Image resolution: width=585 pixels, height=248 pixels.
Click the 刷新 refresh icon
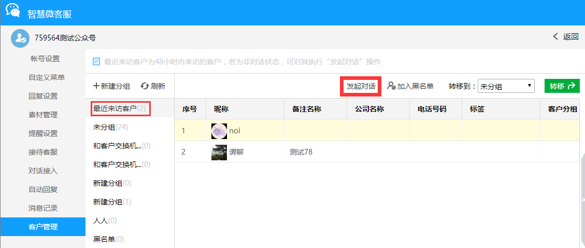[145, 86]
